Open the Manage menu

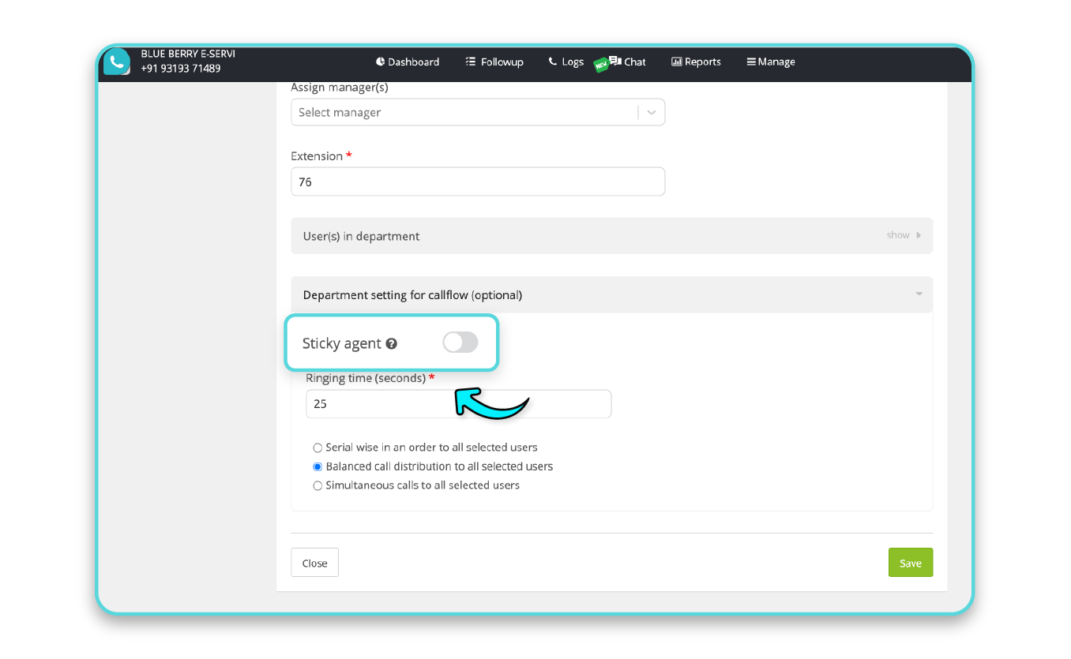coord(770,62)
